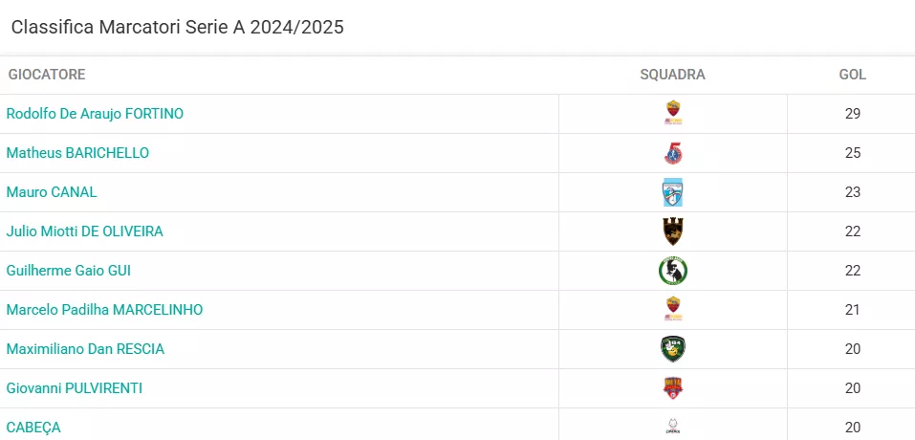The image size is (915, 440).
Task: Click the black tower crest beside DE OLIVEIRA
Action: click(673, 231)
